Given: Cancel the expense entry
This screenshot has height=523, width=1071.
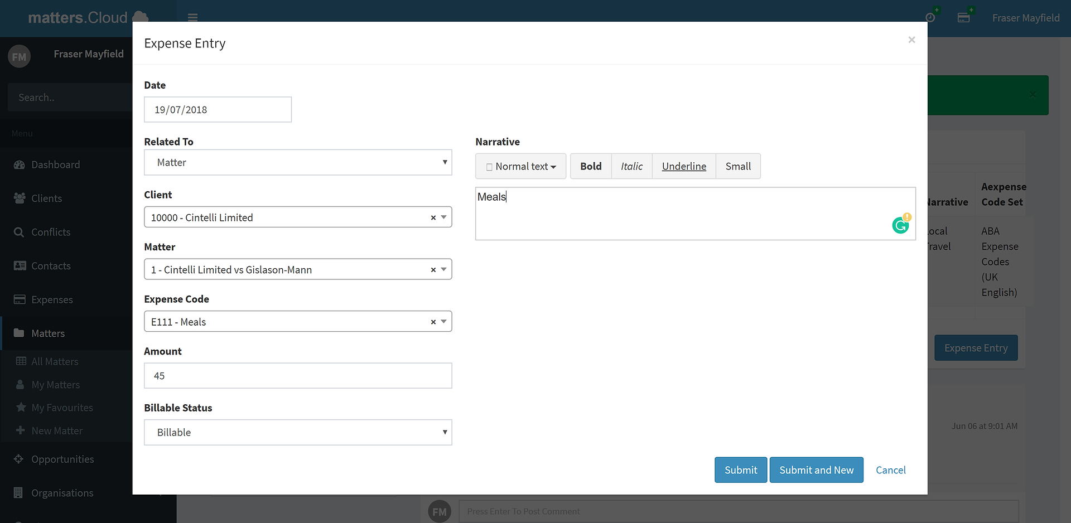Looking at the screenshot, I should (890, 470).
